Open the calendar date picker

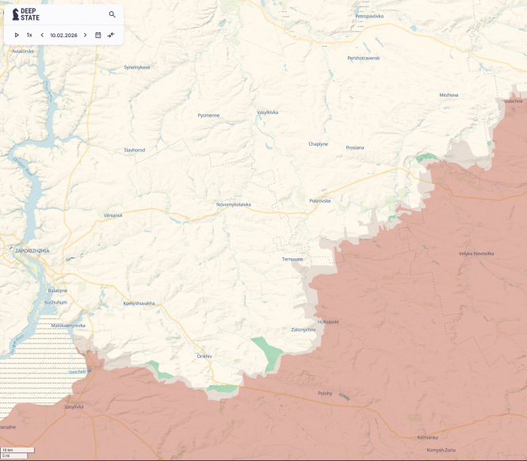98,35
